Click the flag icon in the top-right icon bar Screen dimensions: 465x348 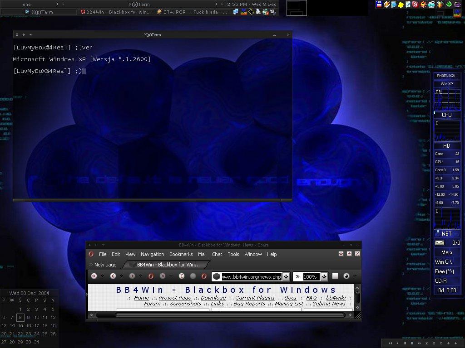379,5
